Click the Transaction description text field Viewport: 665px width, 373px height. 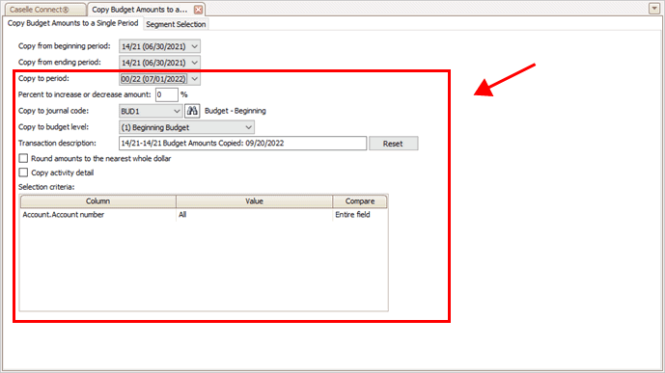(242, 143)
